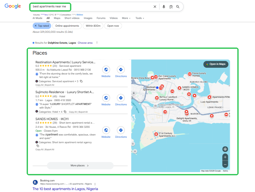Expand More places list
This screenshot has width=255, height=192.
pos(80,165)
